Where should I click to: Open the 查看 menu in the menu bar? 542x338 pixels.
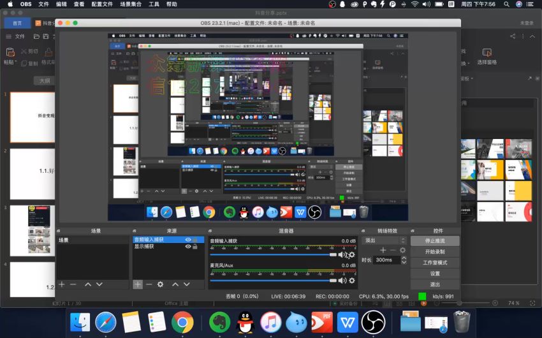tap(79, 4)
